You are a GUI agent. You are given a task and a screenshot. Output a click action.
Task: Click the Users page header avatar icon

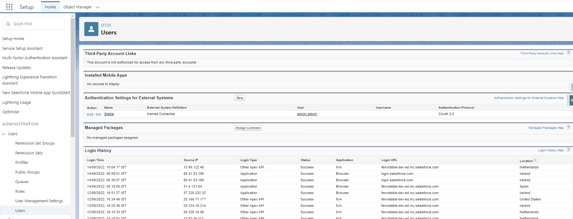pyautogui.click(x=91, y=29)
